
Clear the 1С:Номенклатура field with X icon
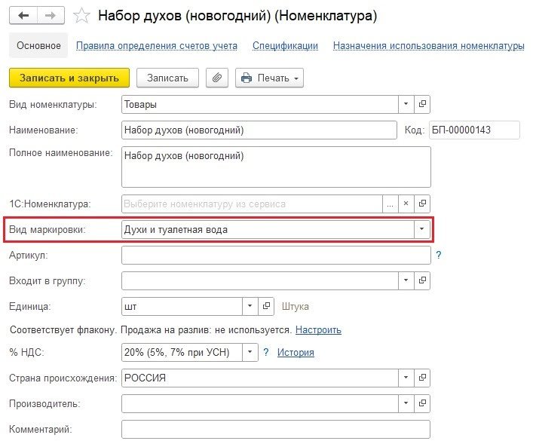click(x=406, y=204)
